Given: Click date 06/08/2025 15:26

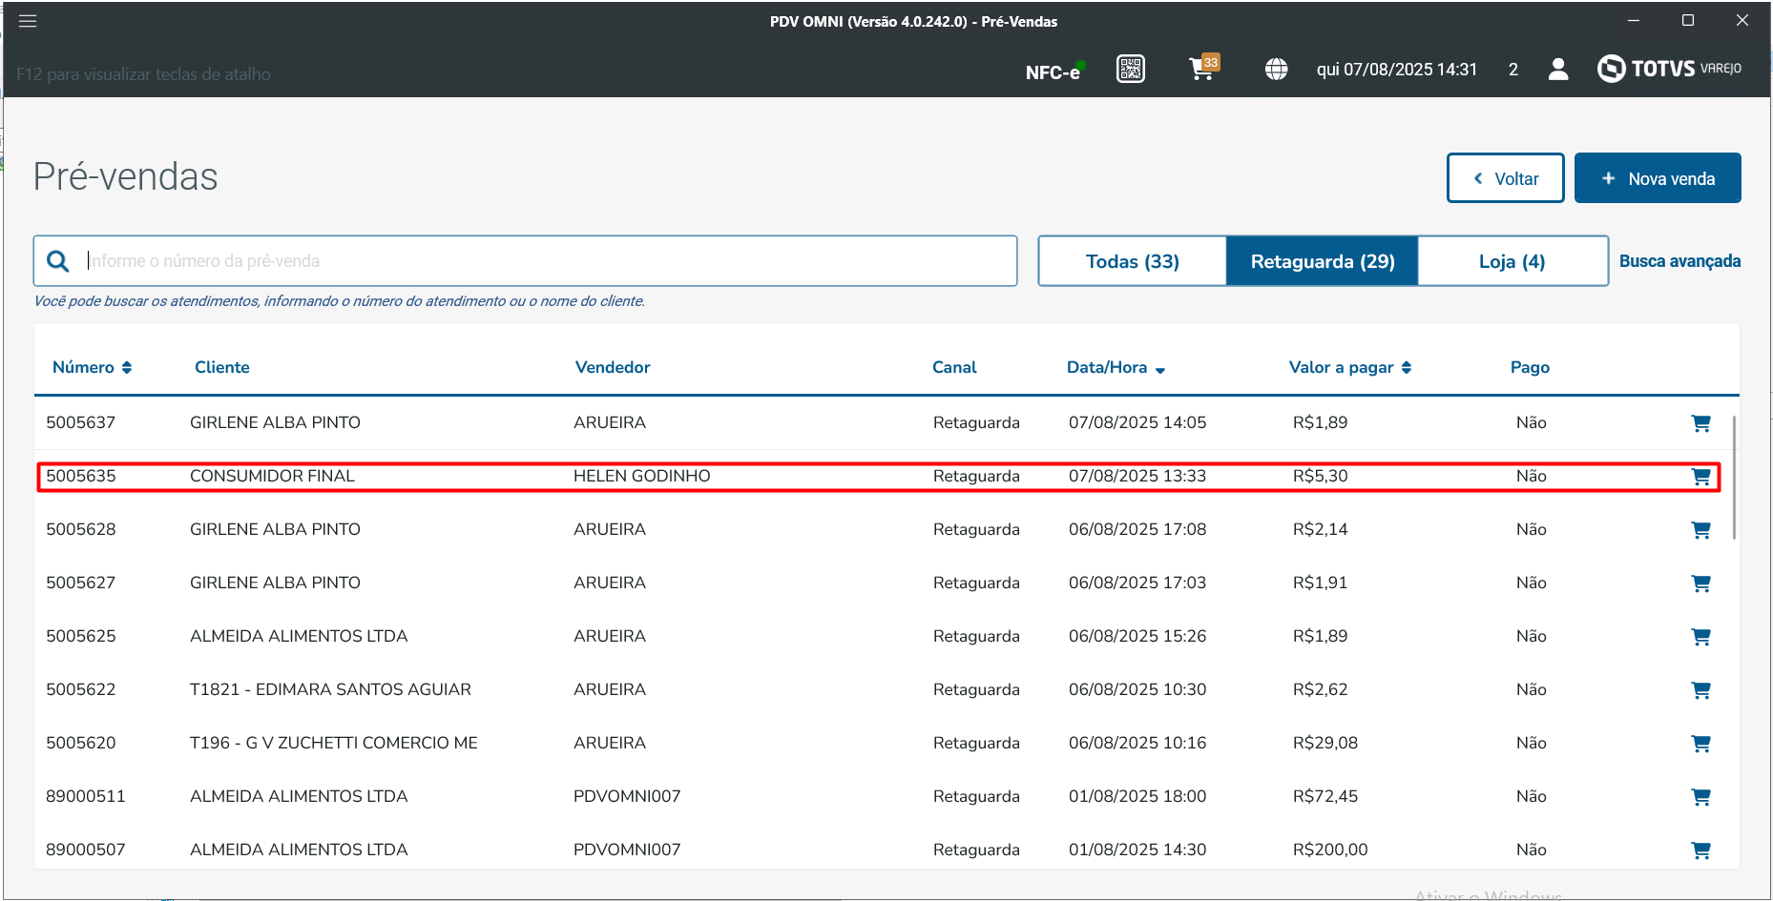Looking at the screenshot, I should coord(1137,636).
